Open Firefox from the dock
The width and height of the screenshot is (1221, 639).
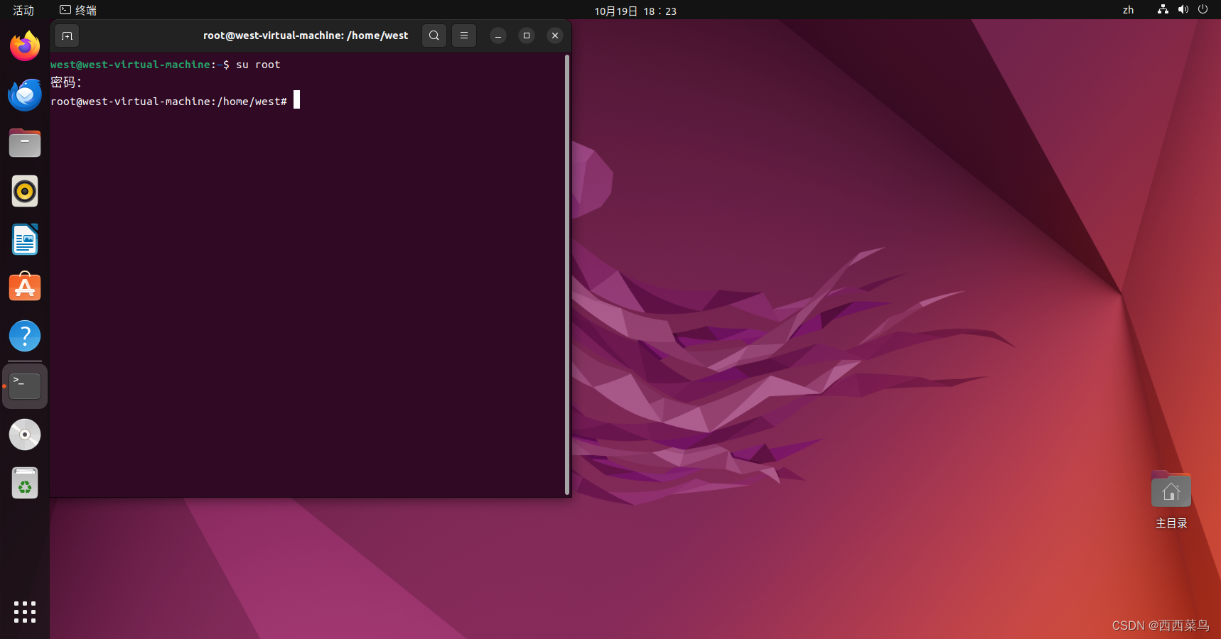25,46
